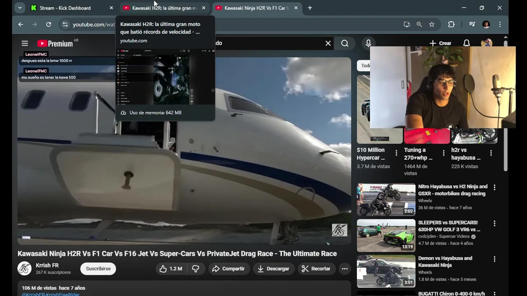Clear the YouTube search field

point(328,43)
